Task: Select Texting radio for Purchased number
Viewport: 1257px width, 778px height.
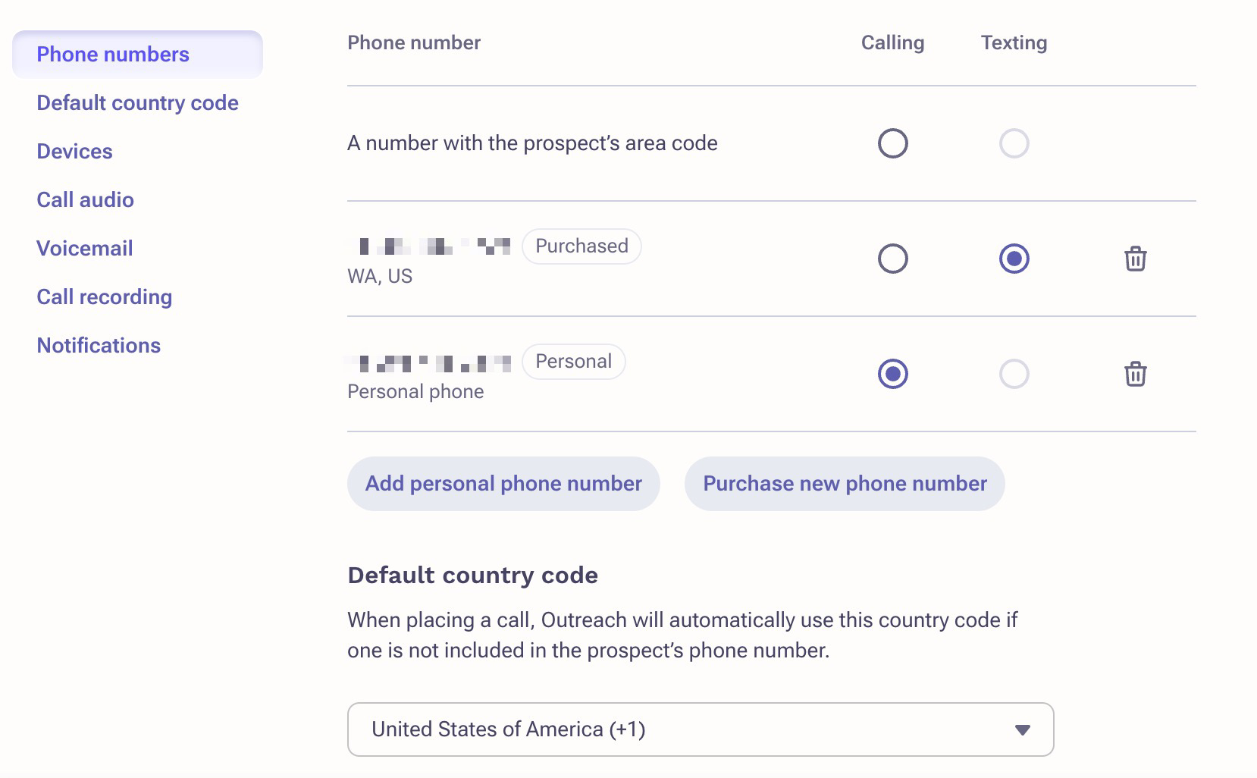Action: pos(1014,259)
